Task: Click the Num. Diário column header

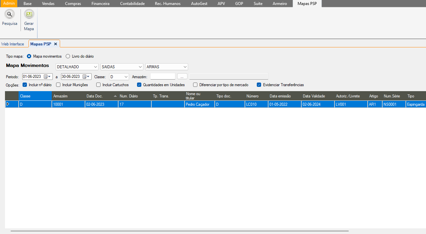Action: [129, 96]
